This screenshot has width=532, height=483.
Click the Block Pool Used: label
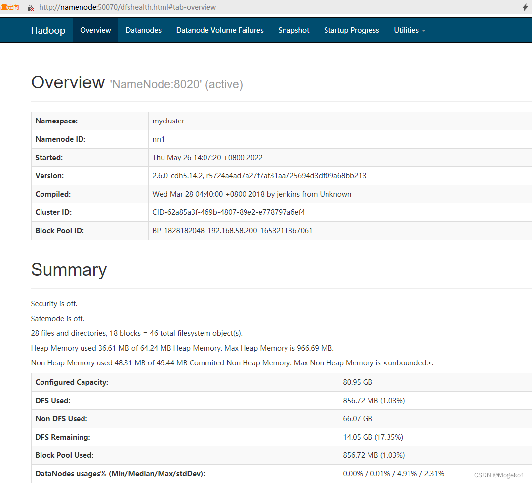coord(65,456)
